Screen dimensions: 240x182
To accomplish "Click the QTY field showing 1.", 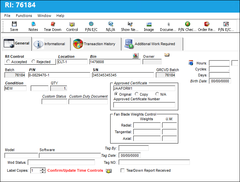I will (x=59, y=88).
